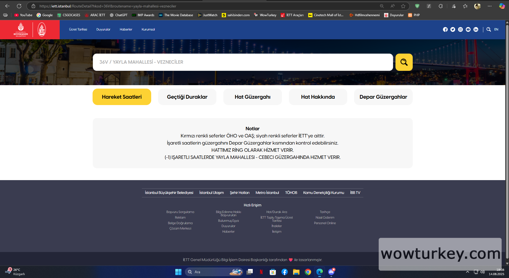Open Bulunmuş Eşya footer link
This screenshot has height=278, width=509.
pos(228,221)
